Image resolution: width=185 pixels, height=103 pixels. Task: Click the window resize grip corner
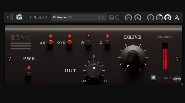pos(182,84)
